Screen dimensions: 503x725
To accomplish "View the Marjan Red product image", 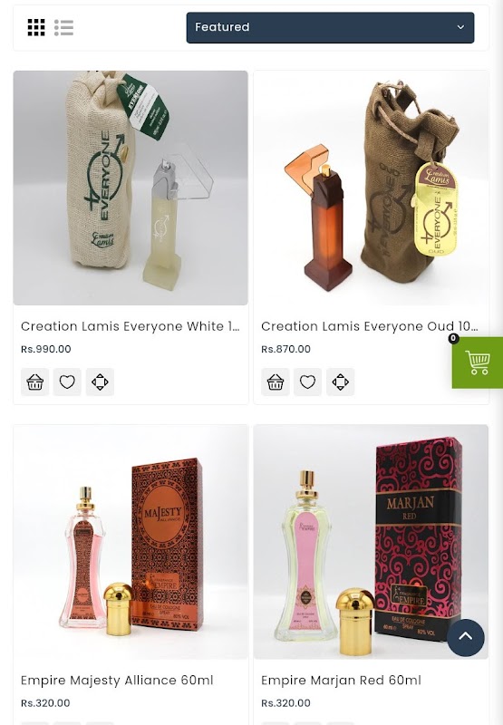I will [371, 542].
